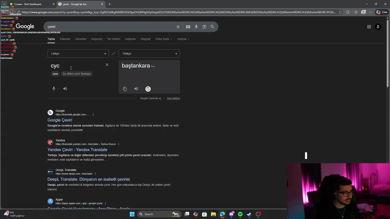Clear the Google search box text
Viewport: 390px width, 219px height.
pos(178,27)
